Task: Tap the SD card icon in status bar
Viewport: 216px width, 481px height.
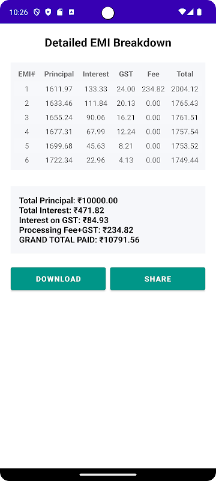Action: tap(59, 12)
